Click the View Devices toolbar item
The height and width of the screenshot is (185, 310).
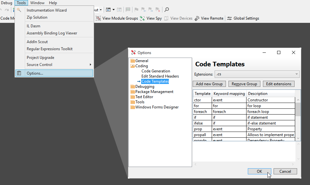tap(178, 18)
